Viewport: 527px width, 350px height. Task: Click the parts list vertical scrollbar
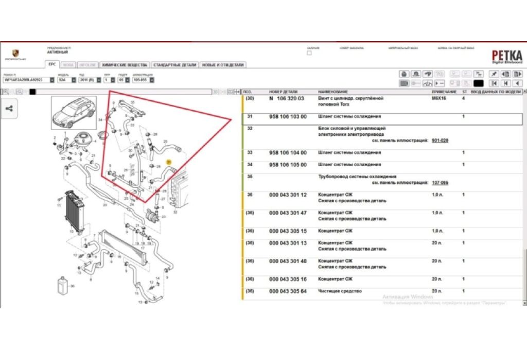[x=524, y=197]
